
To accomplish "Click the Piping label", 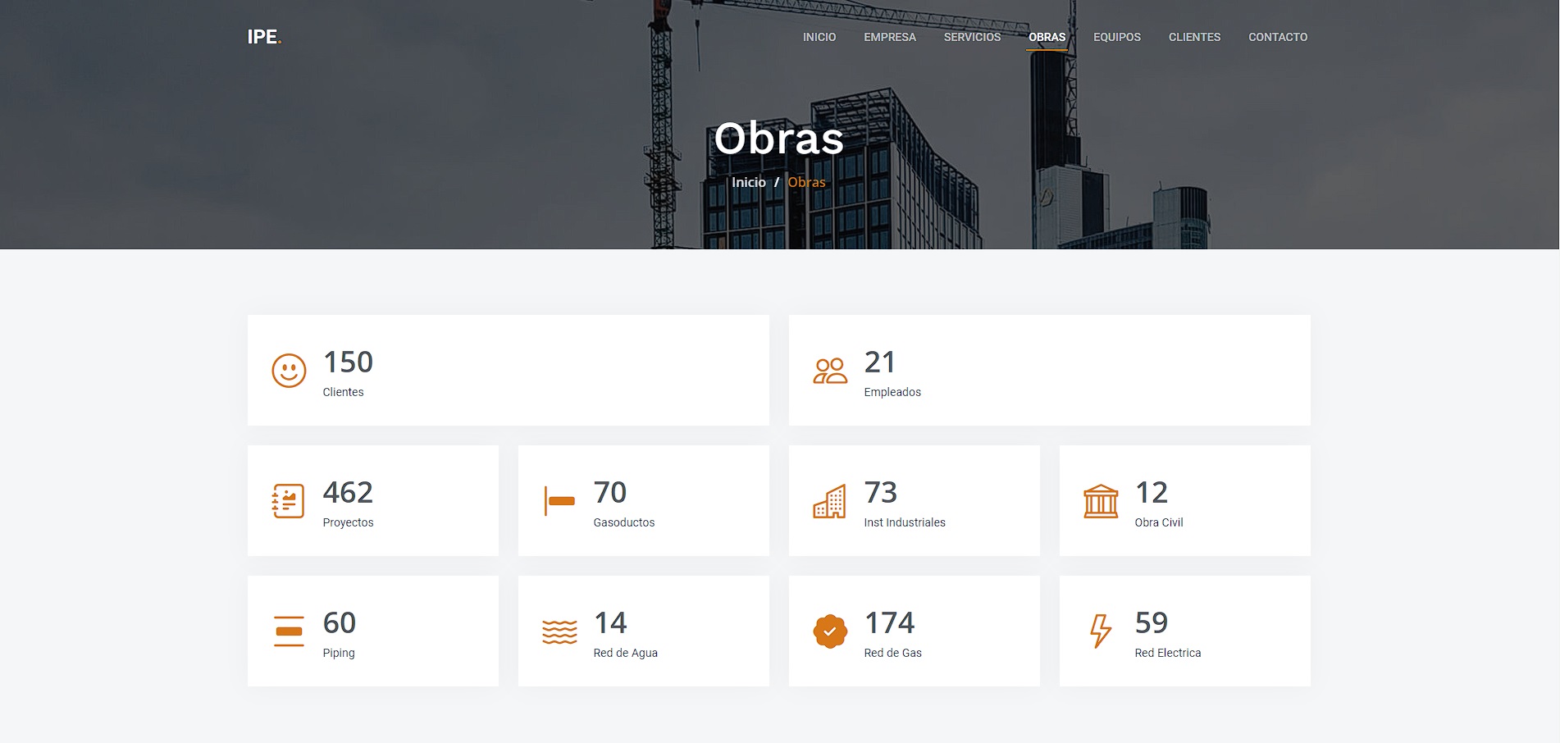I will tap(339, 653).
